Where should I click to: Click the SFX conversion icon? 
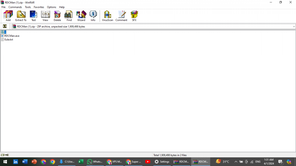[x=134, y=16]
